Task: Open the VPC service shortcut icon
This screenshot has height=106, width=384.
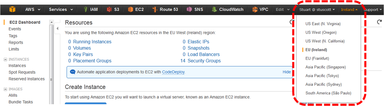Action: (255, 9)
